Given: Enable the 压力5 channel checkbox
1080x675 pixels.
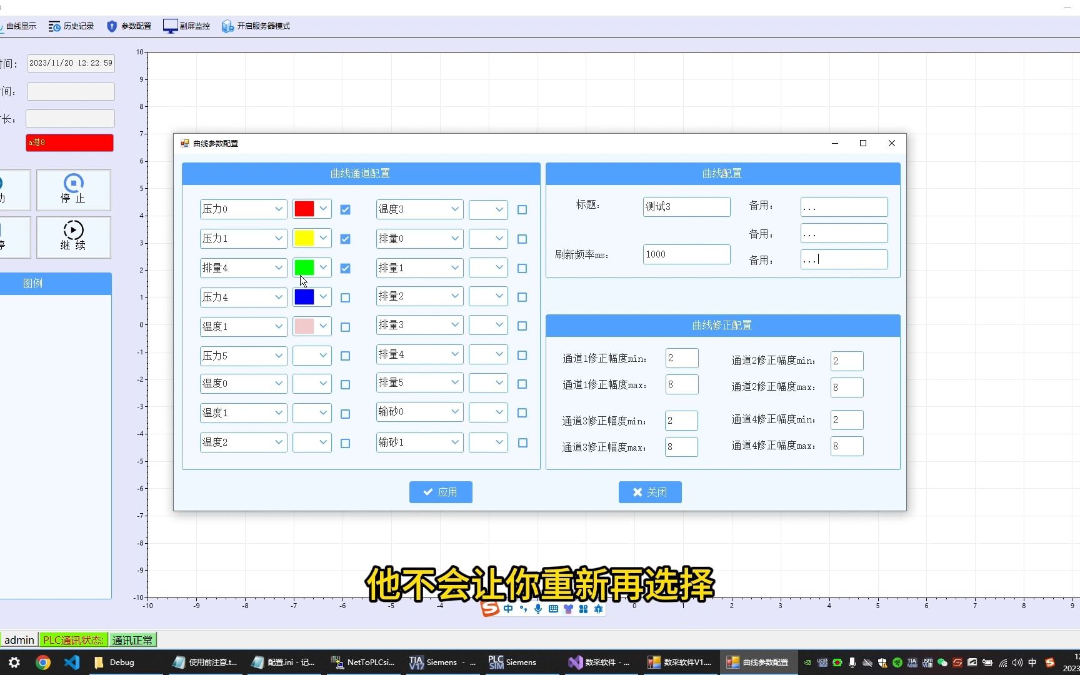Looking at the screenshot, I should 345,356.
